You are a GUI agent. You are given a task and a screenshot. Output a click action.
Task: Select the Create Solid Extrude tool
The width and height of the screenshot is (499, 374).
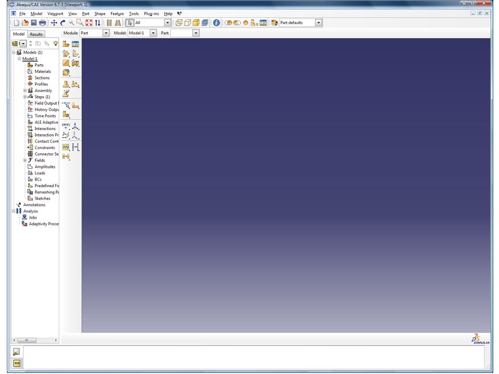pos(66,54)
